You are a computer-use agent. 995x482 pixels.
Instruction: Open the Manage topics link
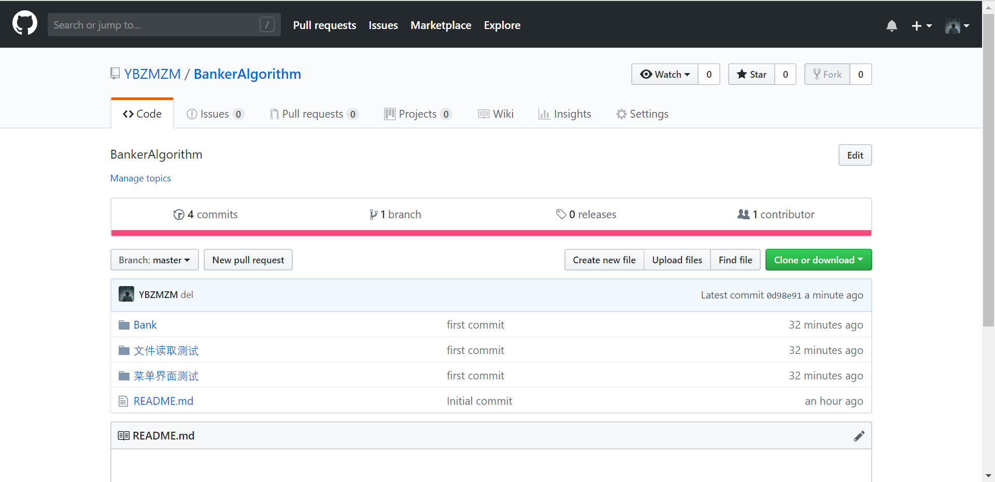coord(140,178)
